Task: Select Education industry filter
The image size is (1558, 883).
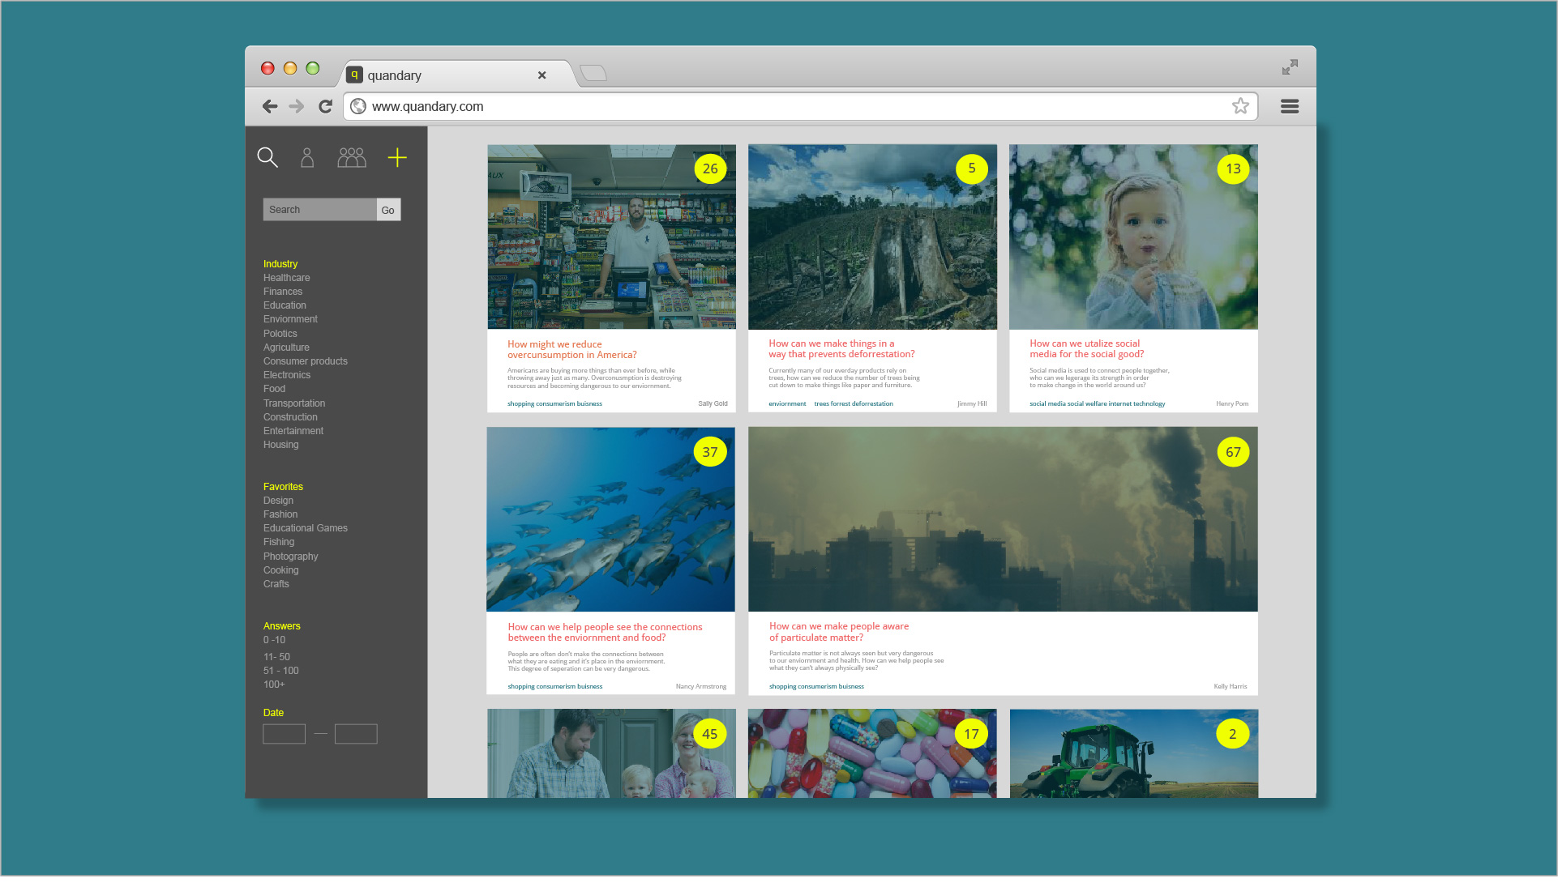Action: [285, 305]
